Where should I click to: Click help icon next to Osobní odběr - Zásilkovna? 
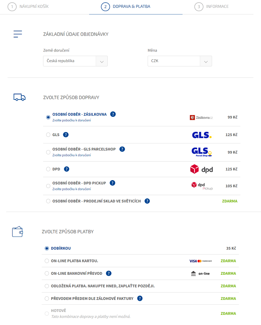point(113,114)
